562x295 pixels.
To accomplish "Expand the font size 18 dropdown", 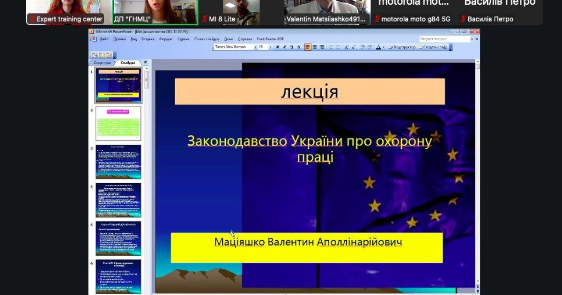I will tap(270, 47).
